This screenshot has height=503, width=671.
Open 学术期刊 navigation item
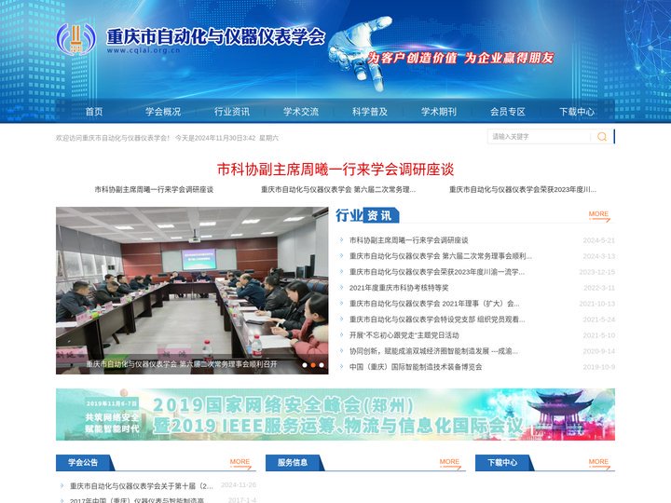pyautogui.click(x=439, y=112)
